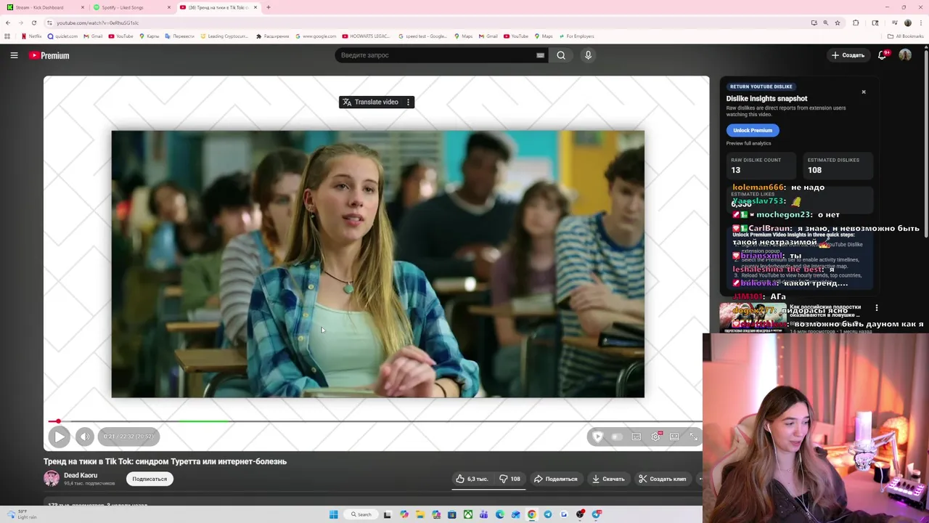The height and width of the screenshot is (523, 929).
Task: Open the Windows Start menu
Action: click(x=334, y=514)
